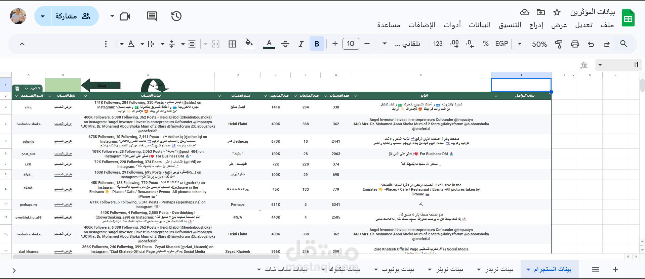This screenshot has height=279, width=645.
Task: Decrease decimal places
Action: coord(470,44)
